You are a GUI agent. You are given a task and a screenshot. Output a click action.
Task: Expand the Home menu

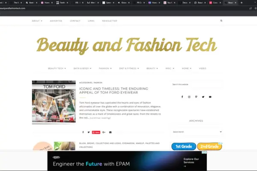tap(186, 68)
